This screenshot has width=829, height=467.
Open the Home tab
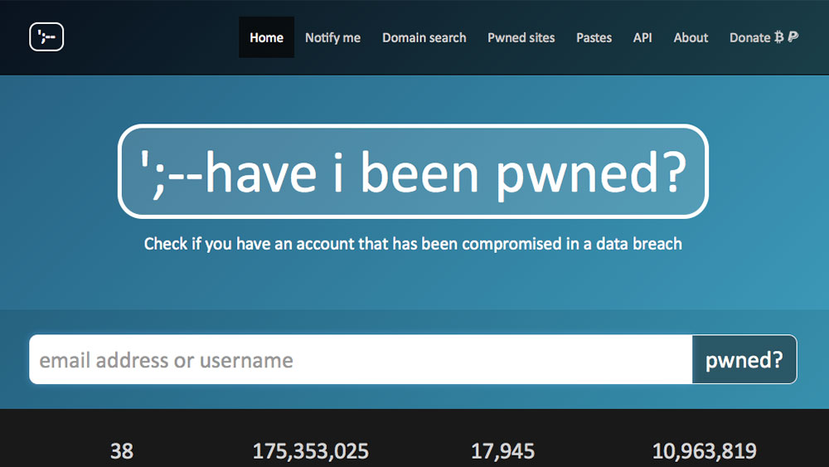pos(266,37)
